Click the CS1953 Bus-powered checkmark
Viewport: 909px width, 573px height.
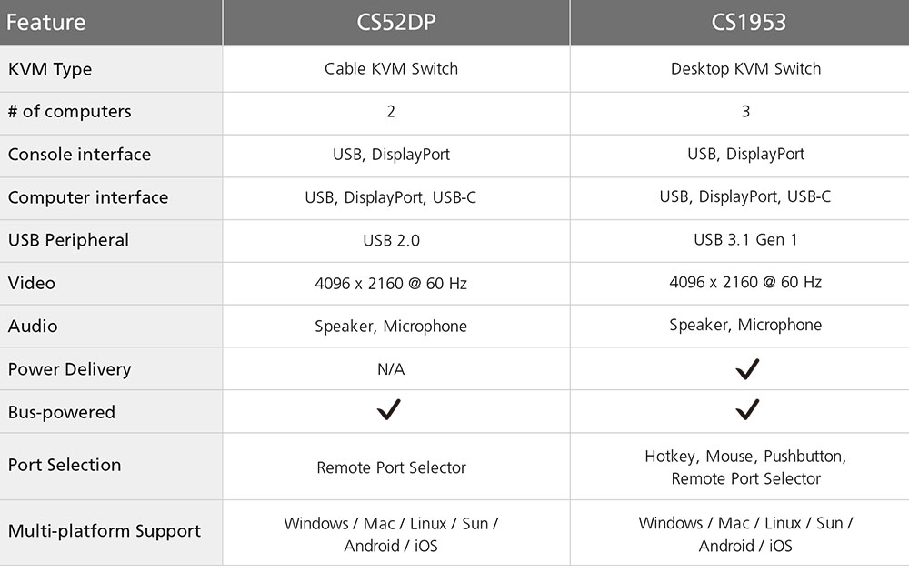coord(747,411)
